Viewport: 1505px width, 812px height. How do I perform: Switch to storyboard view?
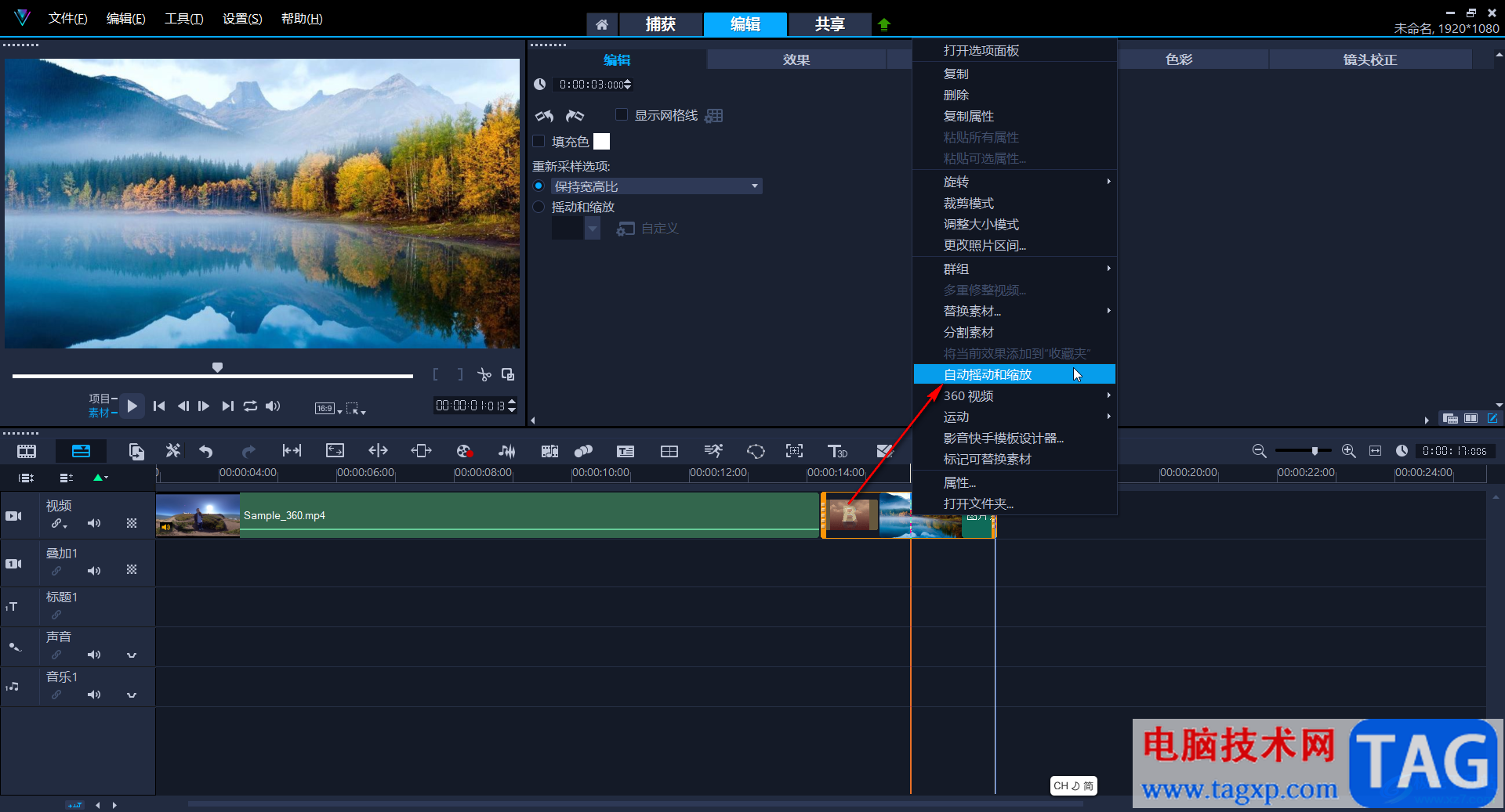pos(27,451)
